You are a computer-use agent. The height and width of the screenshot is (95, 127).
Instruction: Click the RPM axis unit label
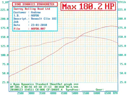[115, 93]
